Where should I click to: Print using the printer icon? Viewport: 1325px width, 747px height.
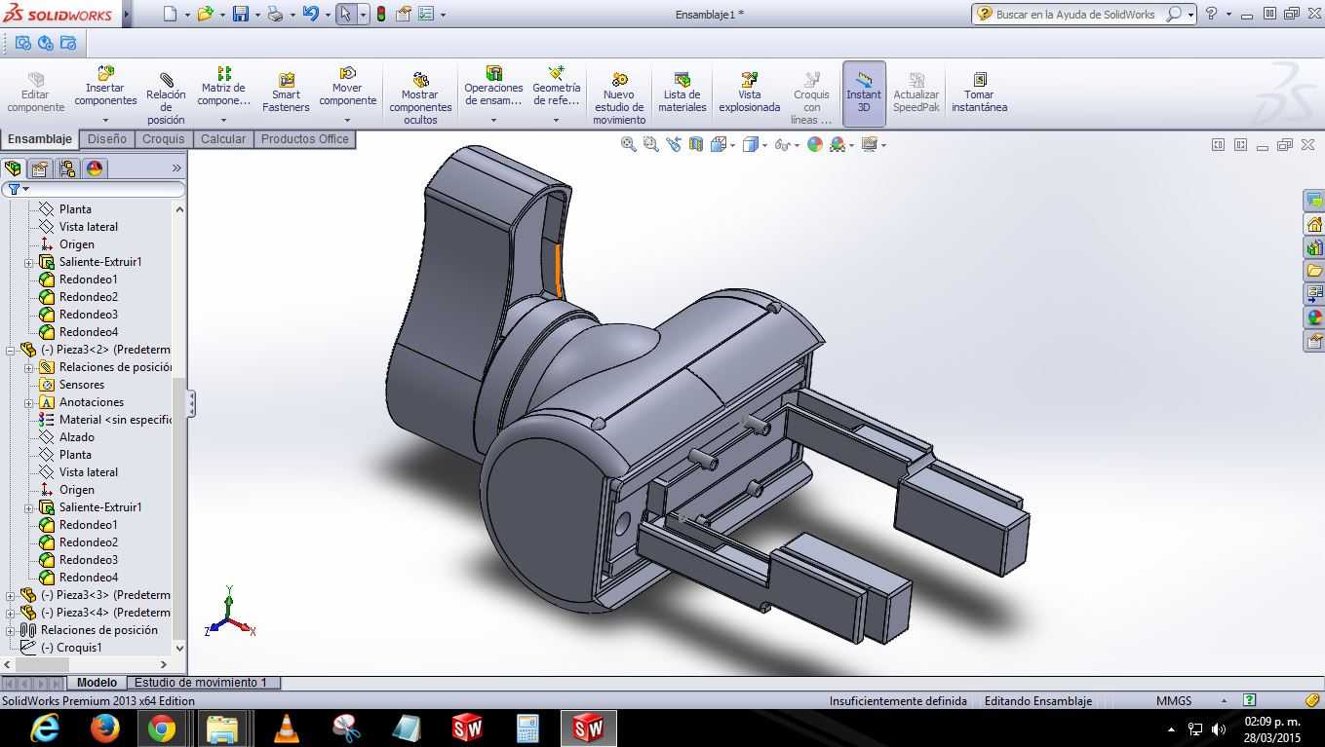tap(275, 14)
